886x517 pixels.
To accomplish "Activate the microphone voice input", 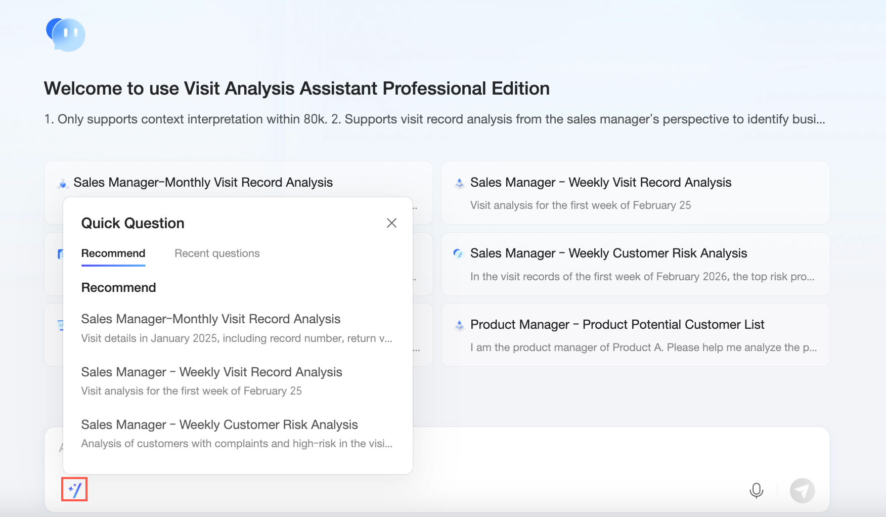I will 756,490.
